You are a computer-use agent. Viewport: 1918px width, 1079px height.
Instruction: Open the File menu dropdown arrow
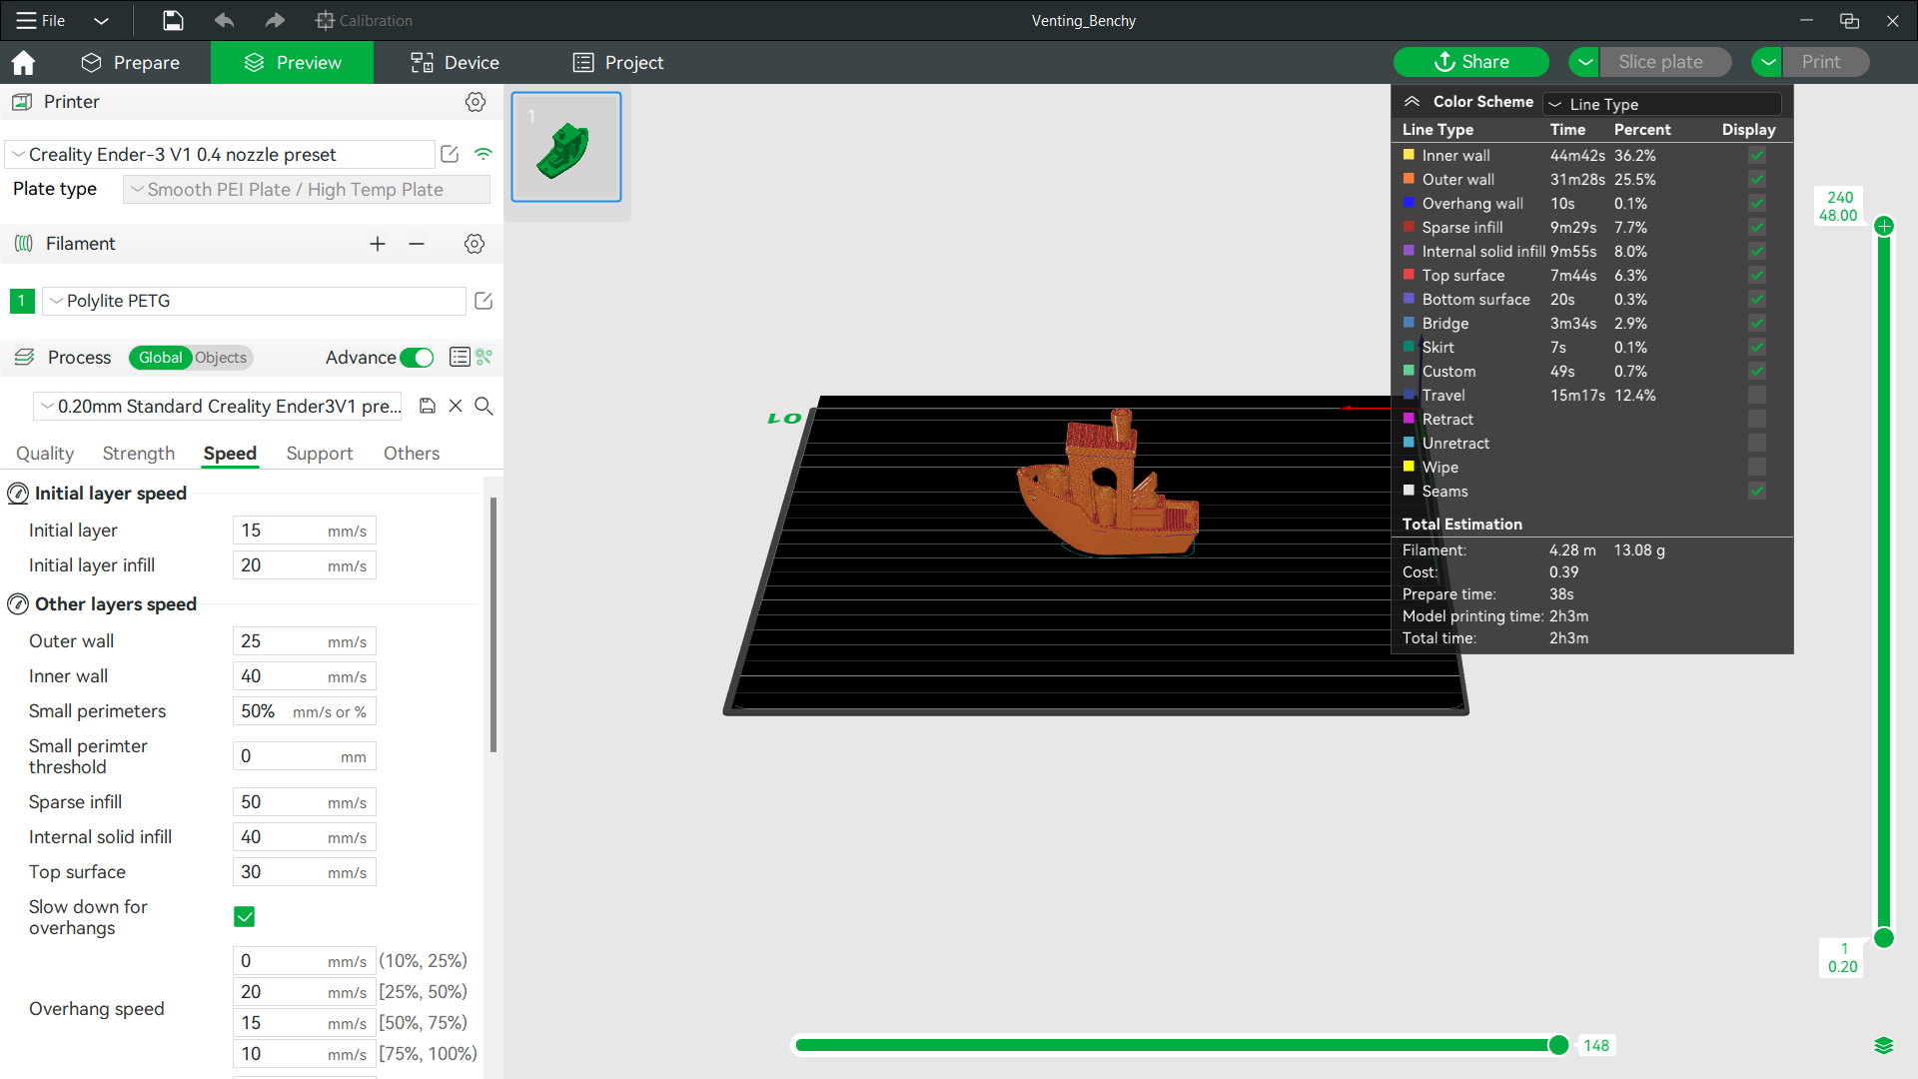point(101,20)
